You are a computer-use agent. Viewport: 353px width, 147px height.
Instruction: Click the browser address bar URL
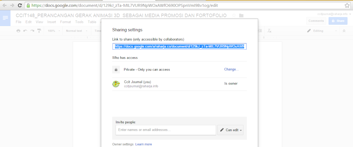pos(125,5)
